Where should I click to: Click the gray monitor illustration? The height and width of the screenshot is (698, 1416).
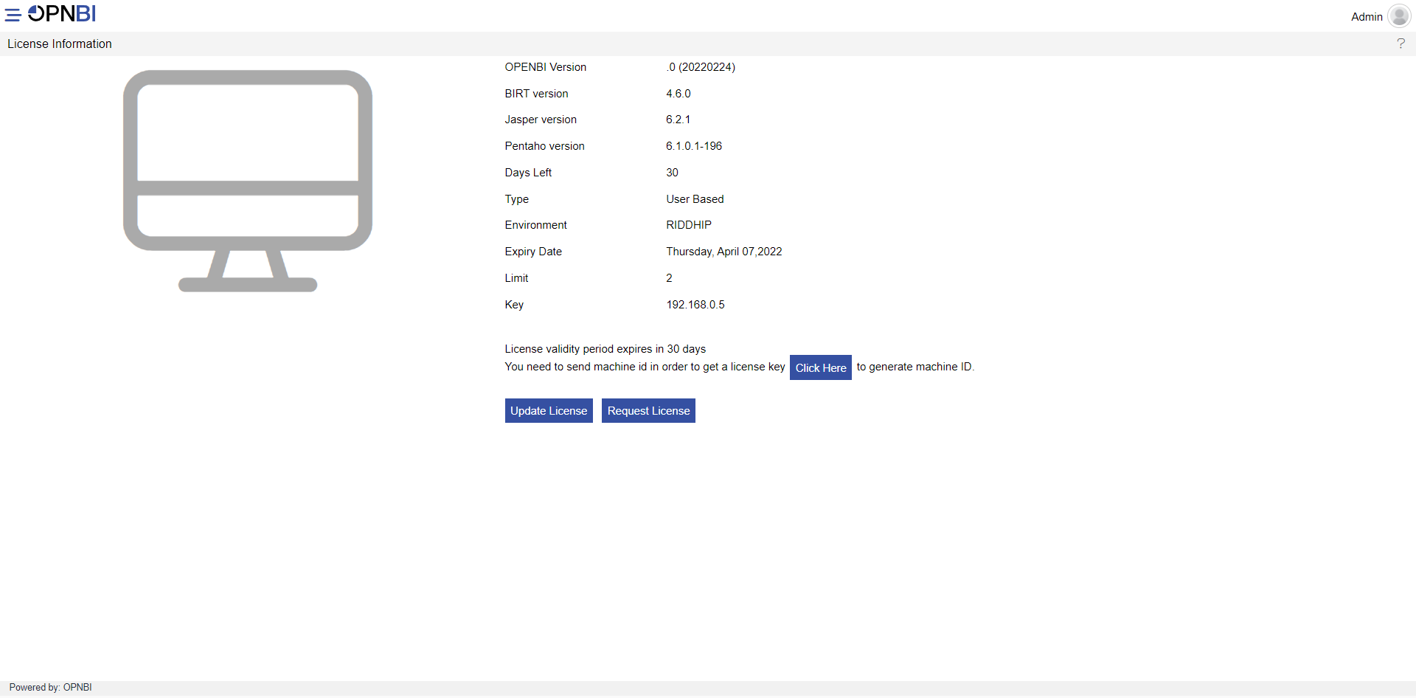tap(248, 181)
